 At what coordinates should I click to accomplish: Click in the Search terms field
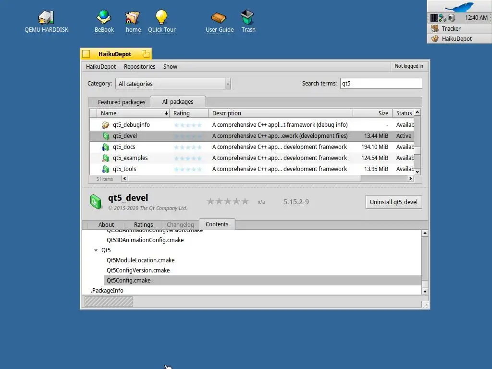click(381, 84)
